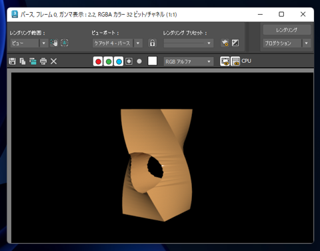The height and width of the screenshot is (251, 320).
Task: Open the RGB アルファ channel dropdown
Action: tap(189, 61)
